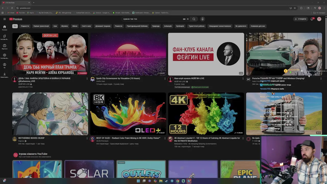Select the Скетч-шоу filter chip
The height and width of the screenshot is (184, 327).
point(86,26)
